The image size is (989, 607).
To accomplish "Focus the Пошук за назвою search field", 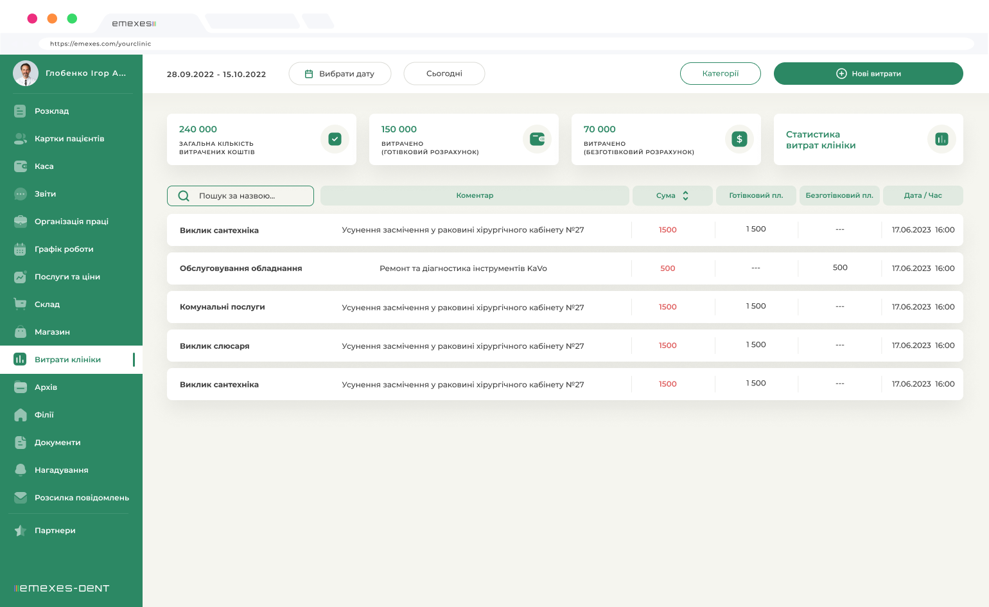I will (x=240, y=196).
